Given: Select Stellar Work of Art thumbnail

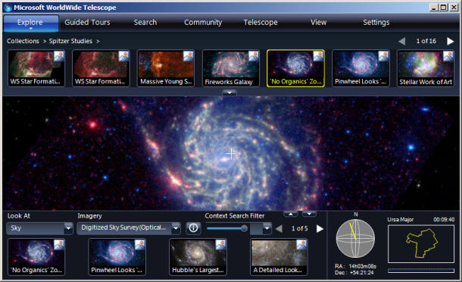Looking at the screenshot, I should pyautogui.click(x=426, y=68).
